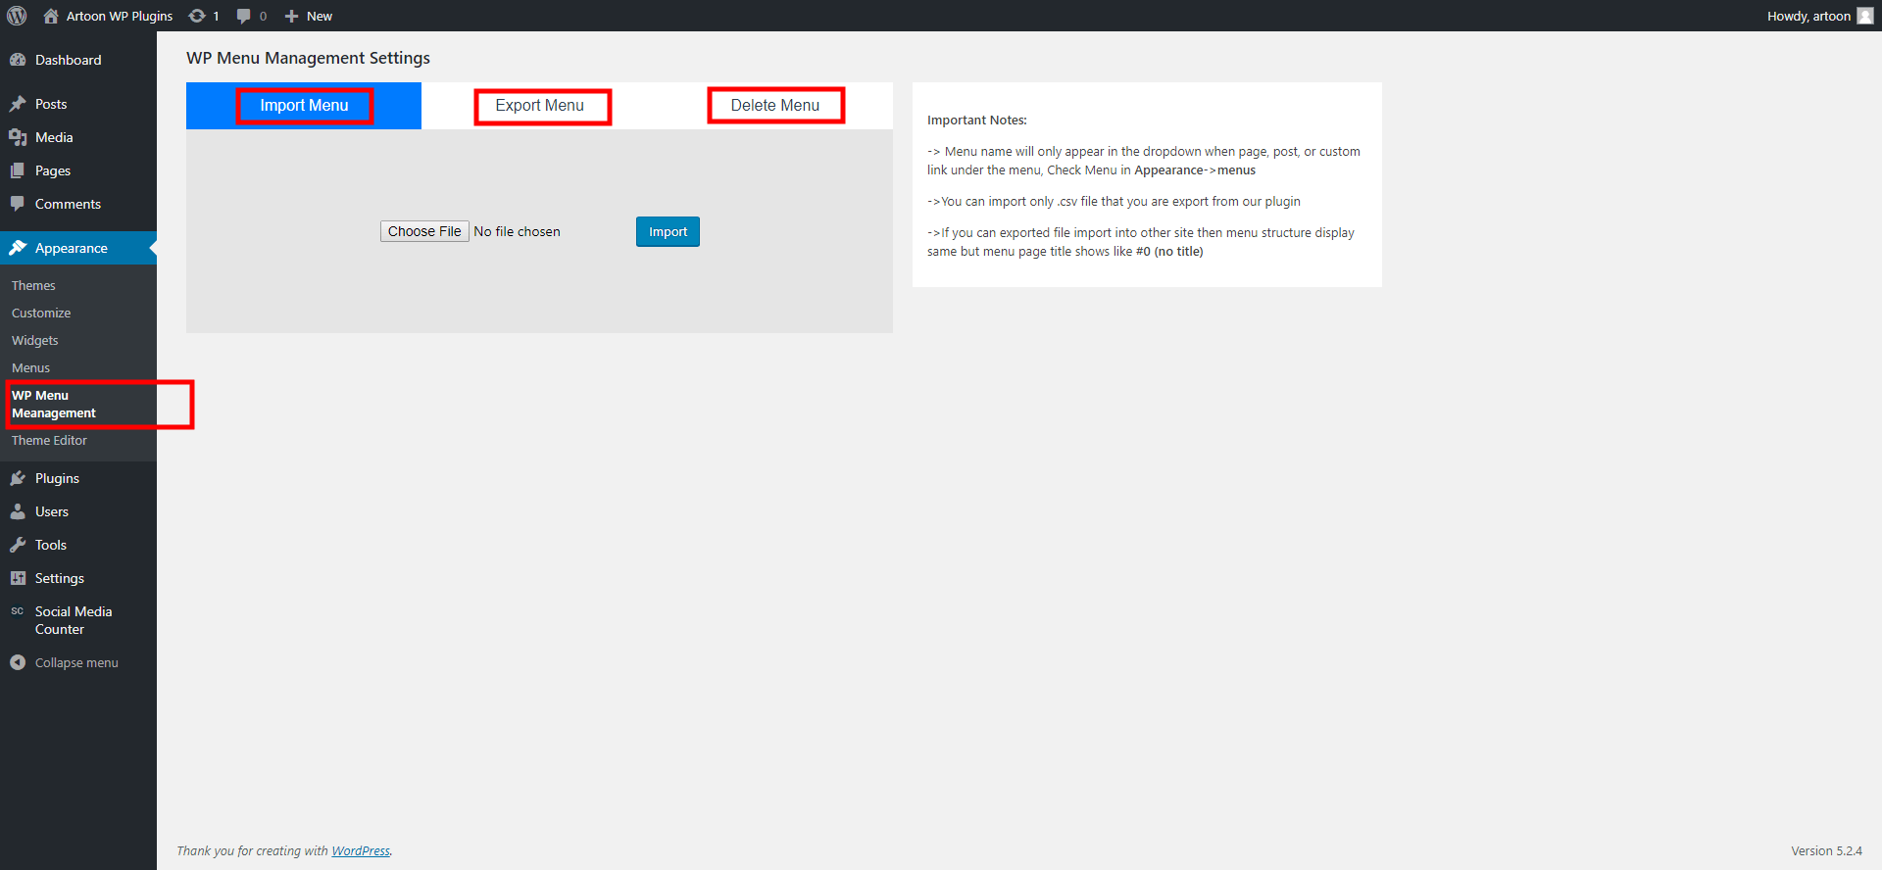This screenshot has width=1882, height=870.
Task: Click the Users person icon
Action: pos(18,511)
